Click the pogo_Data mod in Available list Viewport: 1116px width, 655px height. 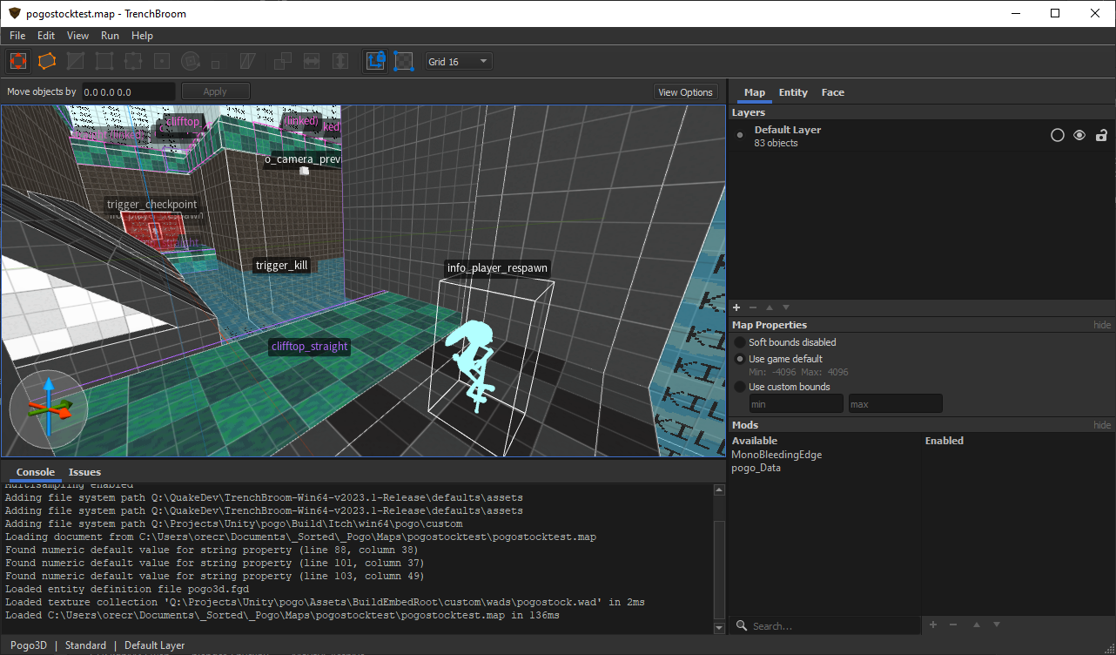click(756, 468)
